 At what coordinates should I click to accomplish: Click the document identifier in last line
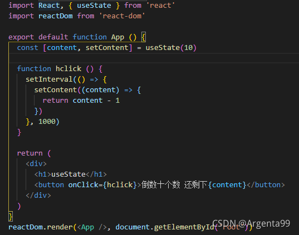pos(133,227)
